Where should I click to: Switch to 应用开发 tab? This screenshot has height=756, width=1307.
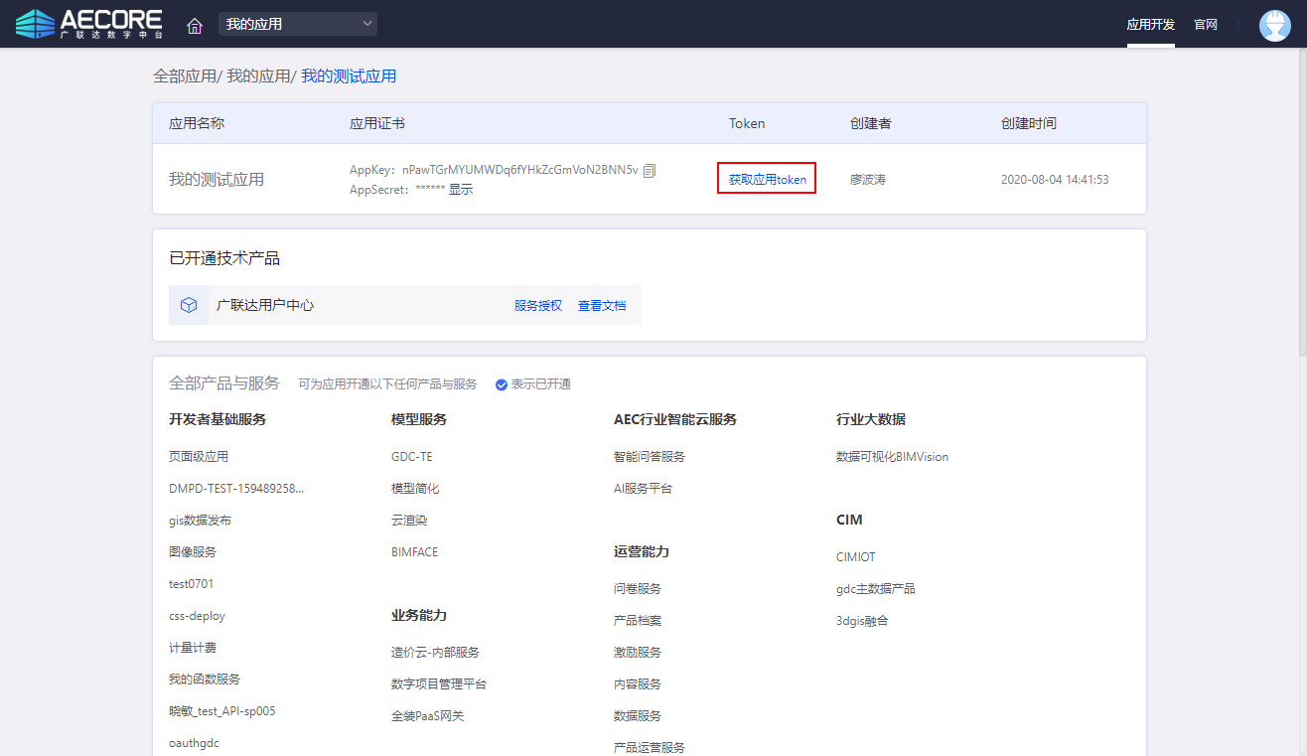pyautogui.click(x=1150, y=25)
